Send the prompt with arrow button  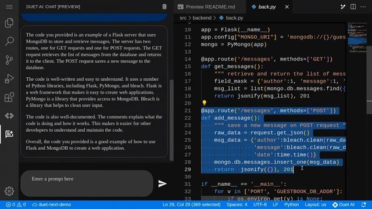tap(163, 183)
